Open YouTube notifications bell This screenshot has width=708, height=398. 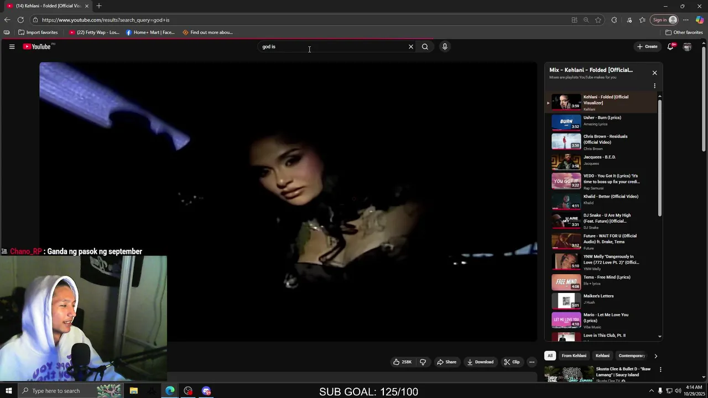(670, 46)
